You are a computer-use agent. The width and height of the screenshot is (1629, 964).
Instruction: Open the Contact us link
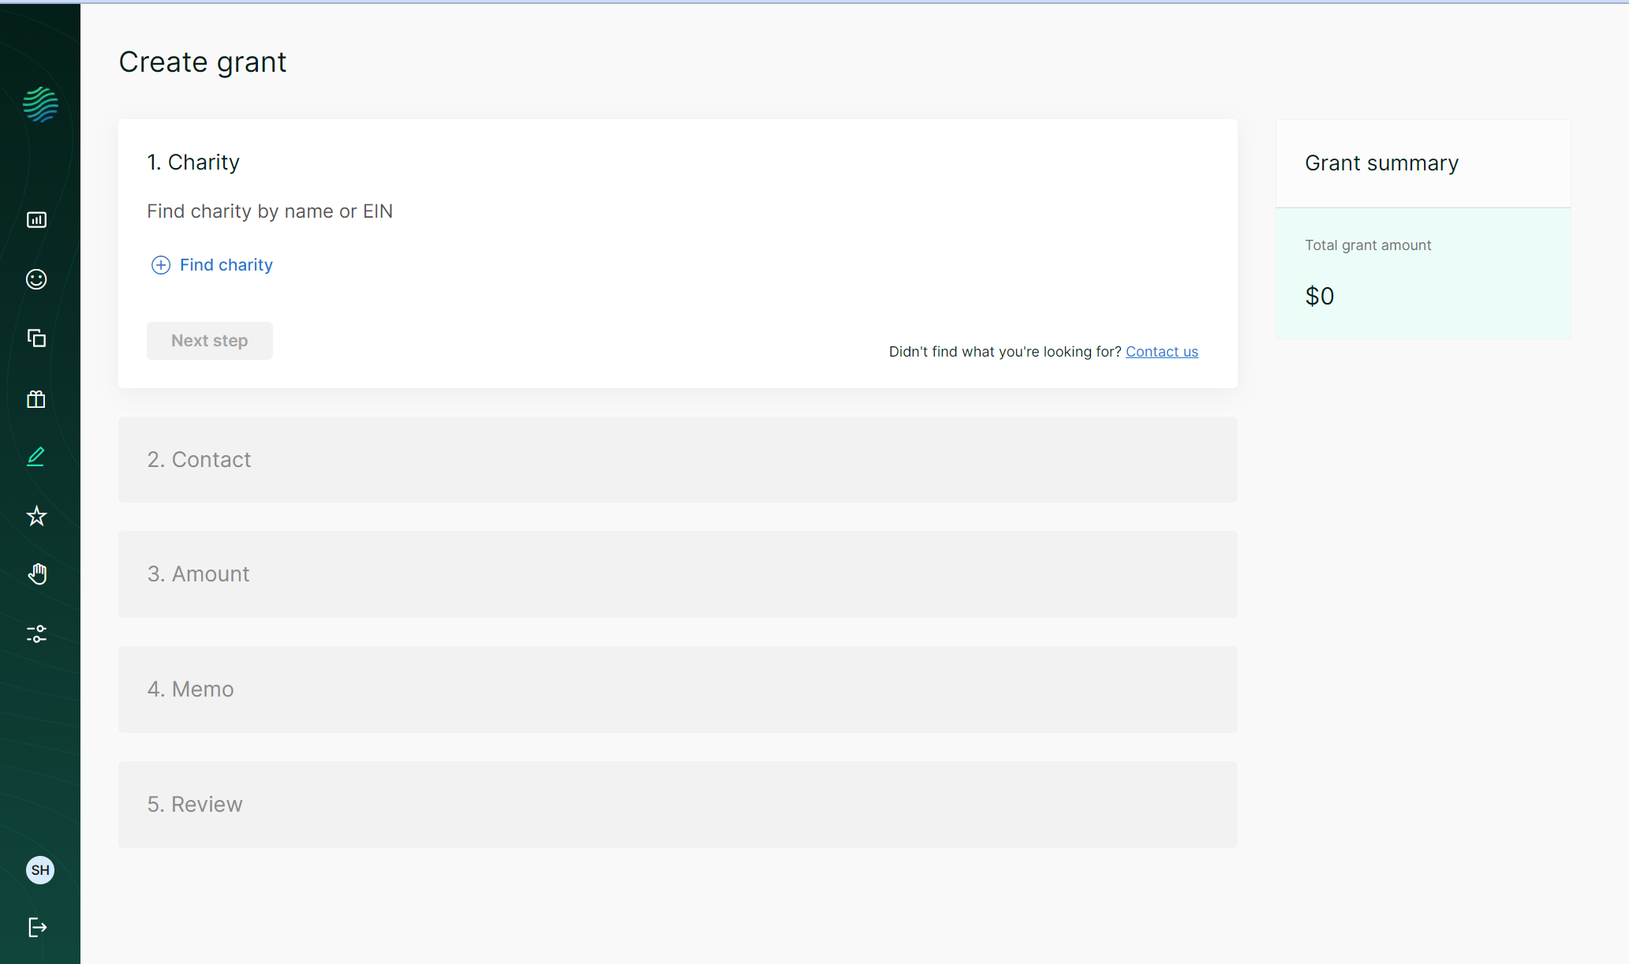(x=1161, y=352)
